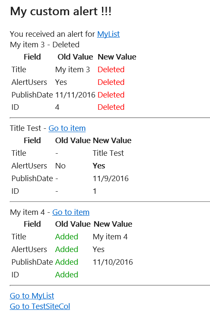Click red Deleted value in PublishDate row
This screenshot has width=210, height=320.
111,95
